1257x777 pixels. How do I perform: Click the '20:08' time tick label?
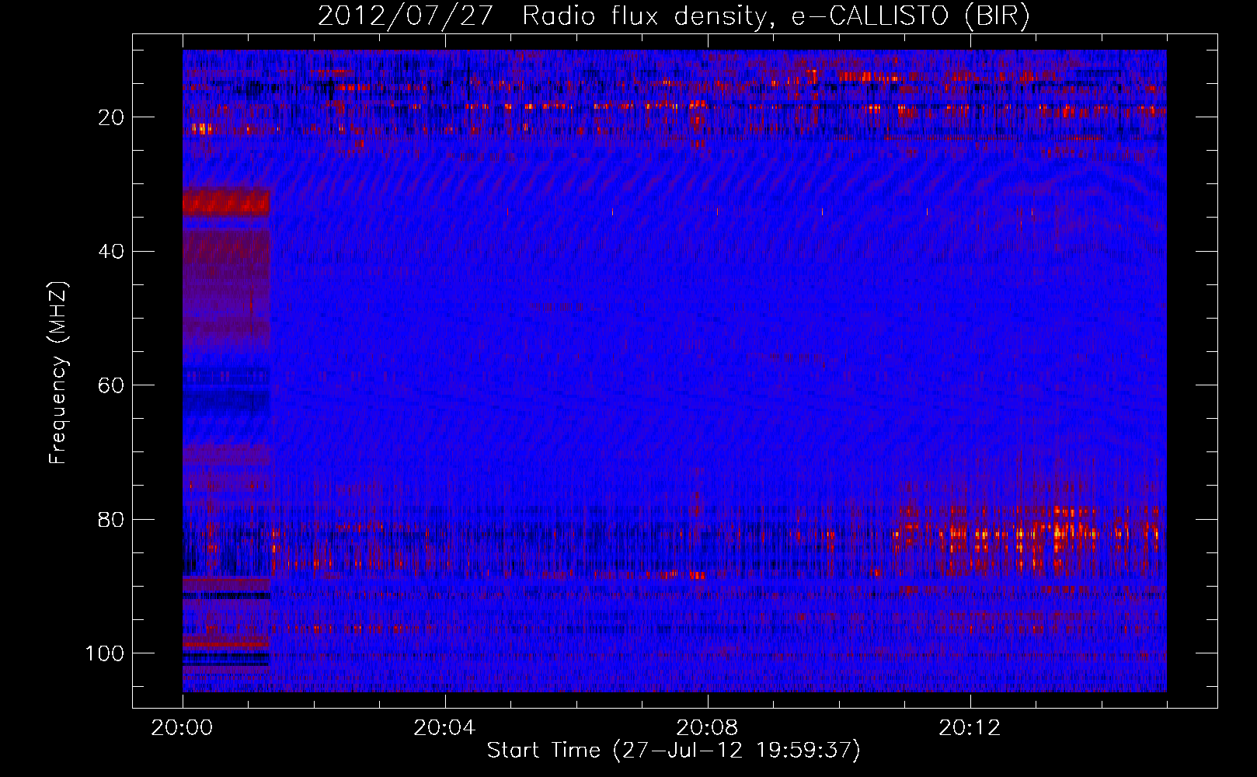707,728
